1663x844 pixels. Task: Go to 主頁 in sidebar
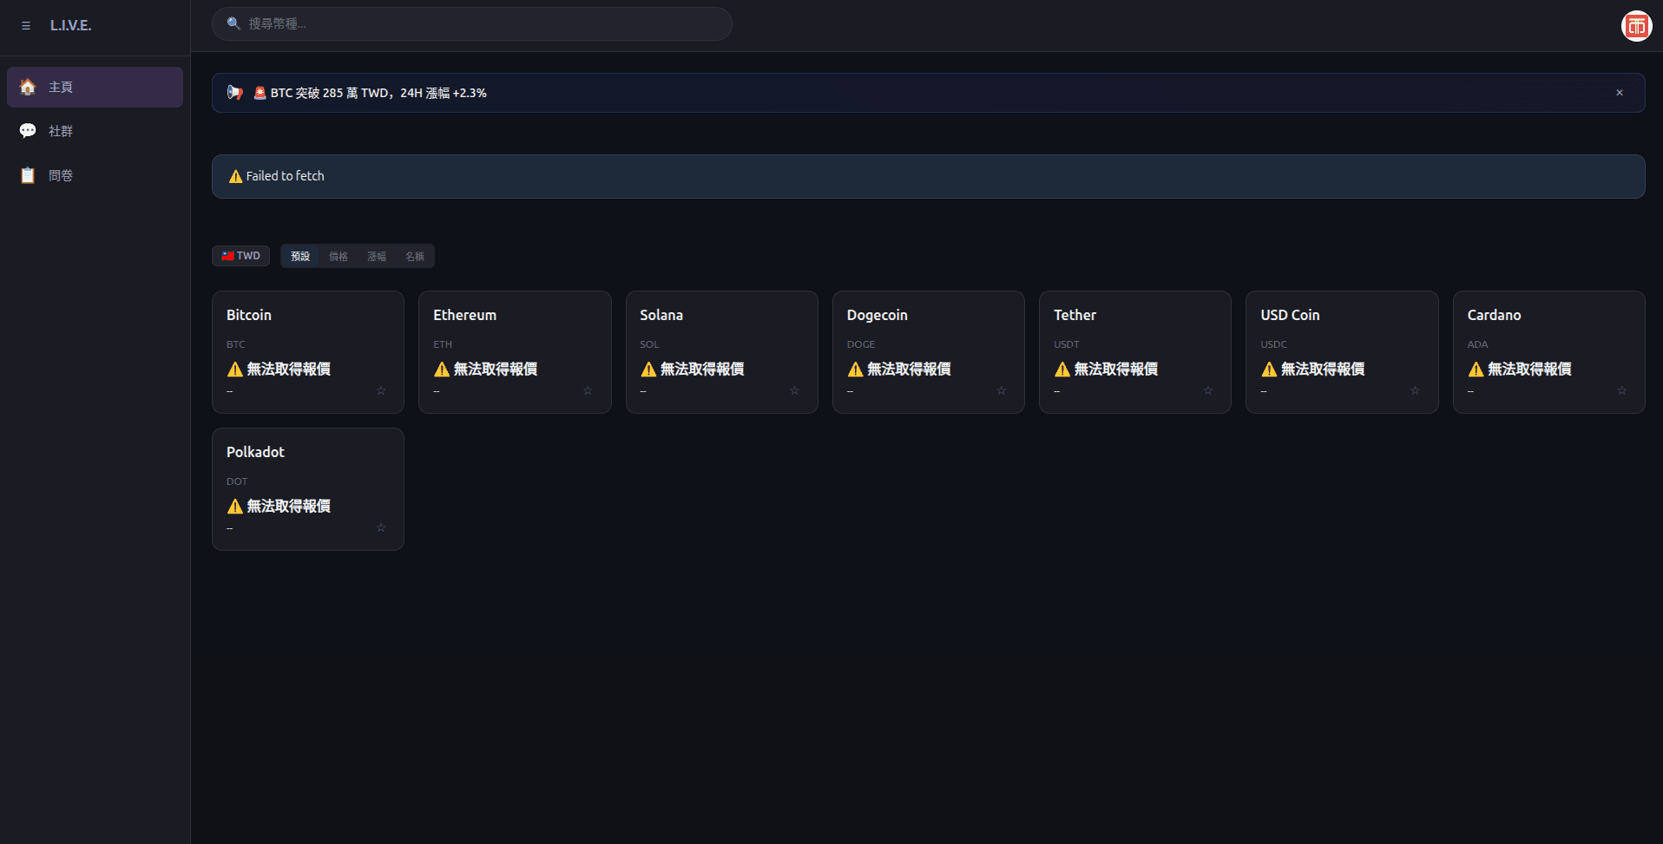[95, 87]
